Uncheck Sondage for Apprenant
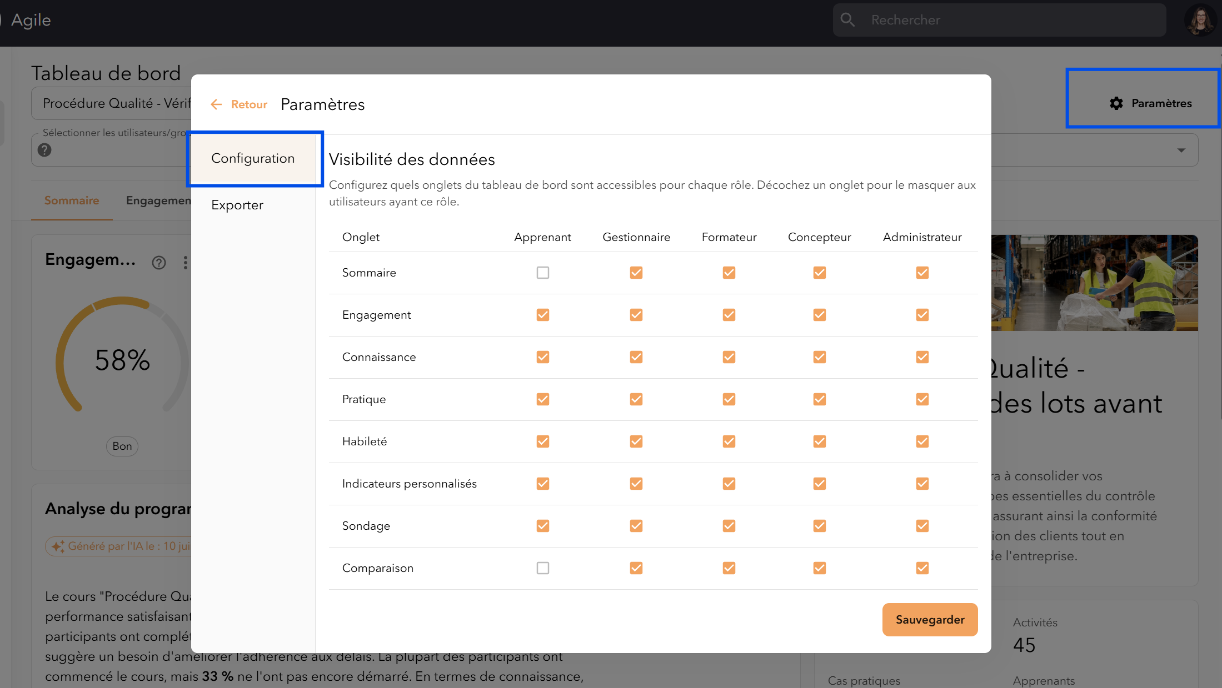 (543, 526)
